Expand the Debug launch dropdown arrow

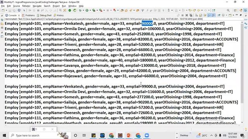[x=83, y=10]
